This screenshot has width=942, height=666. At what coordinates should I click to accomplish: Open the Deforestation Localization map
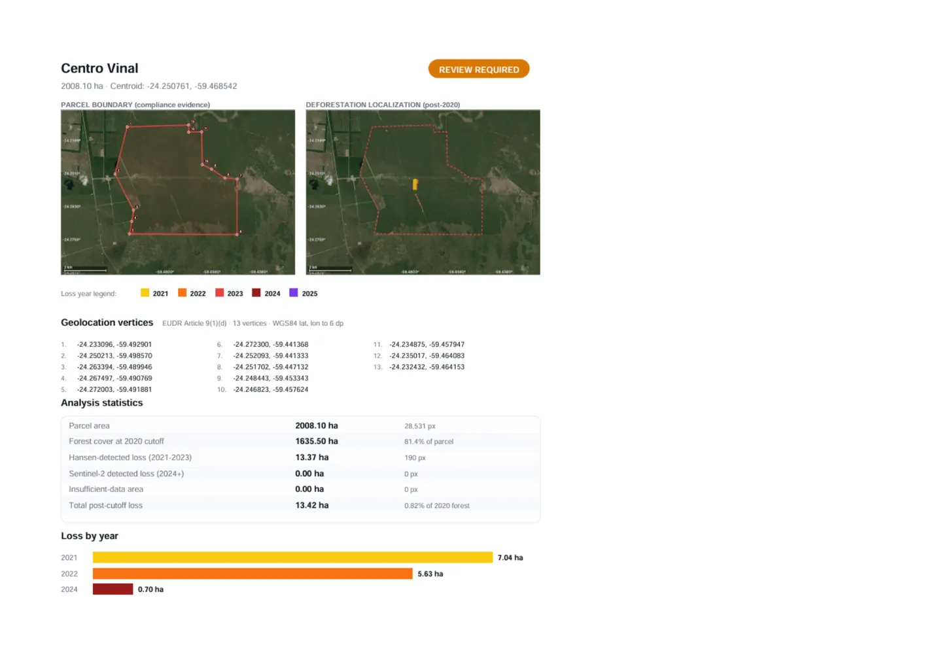click(423, 192)
